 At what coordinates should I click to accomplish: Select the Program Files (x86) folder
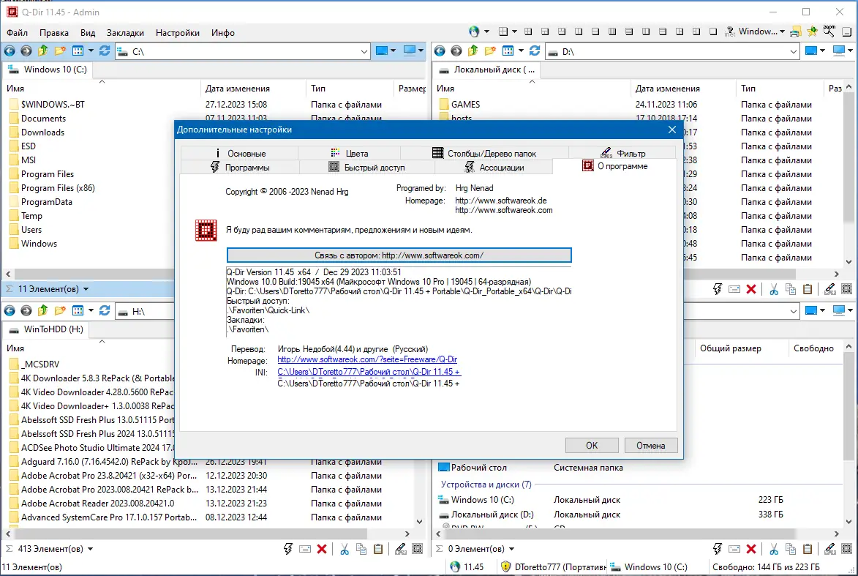click(x=58, y=188)
